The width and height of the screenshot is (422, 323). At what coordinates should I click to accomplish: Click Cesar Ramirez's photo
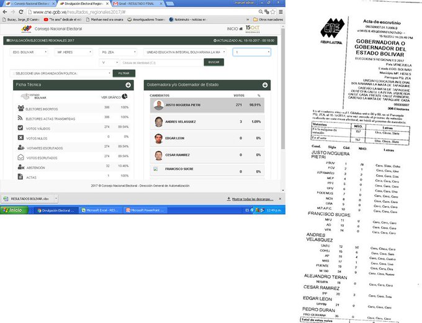tap(158, 155)
